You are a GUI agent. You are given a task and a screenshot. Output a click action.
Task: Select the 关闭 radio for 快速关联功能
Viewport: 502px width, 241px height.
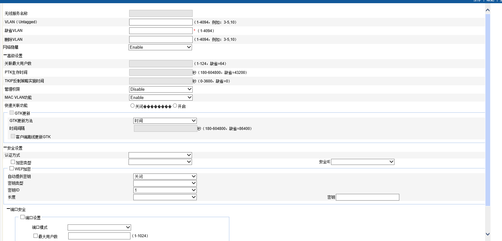[132, 106]
